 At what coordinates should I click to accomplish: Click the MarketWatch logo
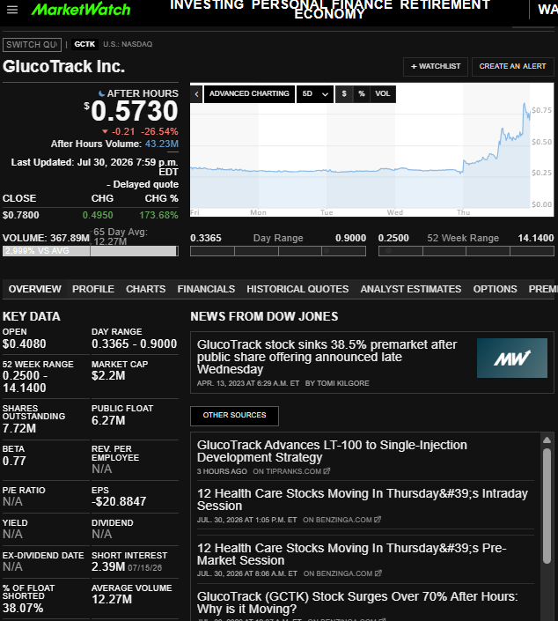[x=81, y=9]
